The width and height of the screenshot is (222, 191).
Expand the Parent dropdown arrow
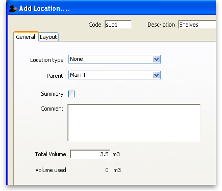(x=156, y=75)
